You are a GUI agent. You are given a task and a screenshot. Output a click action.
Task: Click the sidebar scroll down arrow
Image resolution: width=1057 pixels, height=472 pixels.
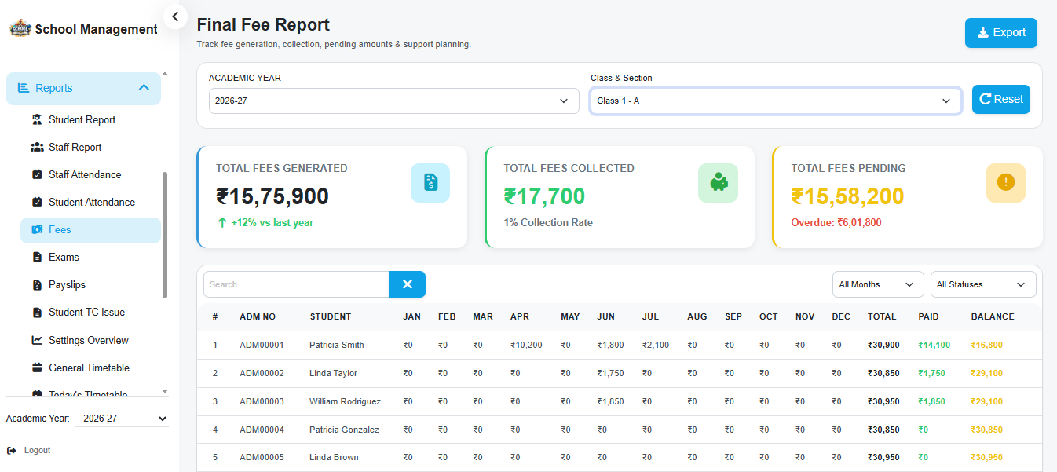[x=165, y=391]
